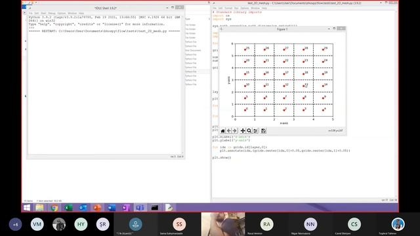This screenshot has height=236, width=420.
Task: Launch Chrome from the taskbar
Action: click(x=54, y=208)
